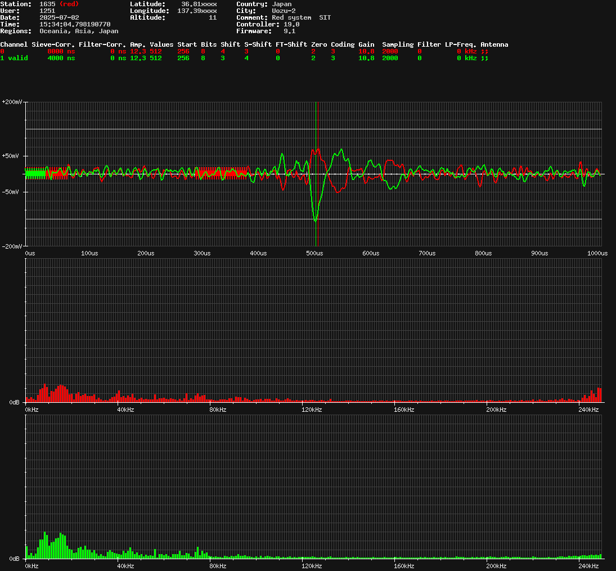This screenshot has height=571, width=616.
Task: Click the "Filter-Corr." column header
Action: click(102, 44)
